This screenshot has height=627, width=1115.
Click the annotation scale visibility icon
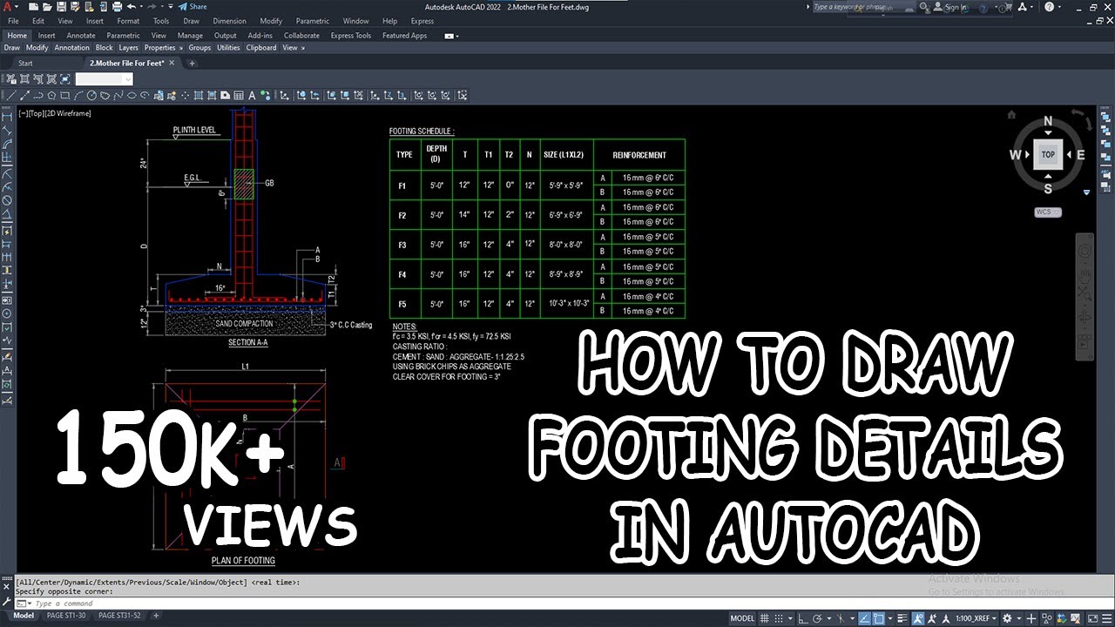click(x=918, y=617)
